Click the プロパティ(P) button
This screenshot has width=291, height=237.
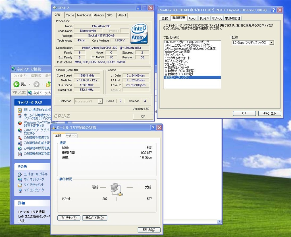pyautogui.click(x=68, y=218)
